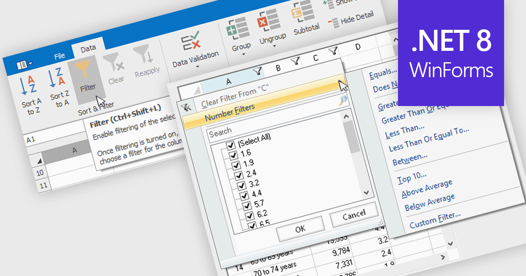Select Less Than Or Equal To...

pos(429,139)
